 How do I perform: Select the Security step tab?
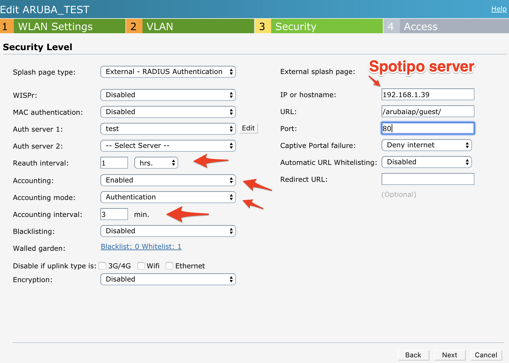[319, 26]
